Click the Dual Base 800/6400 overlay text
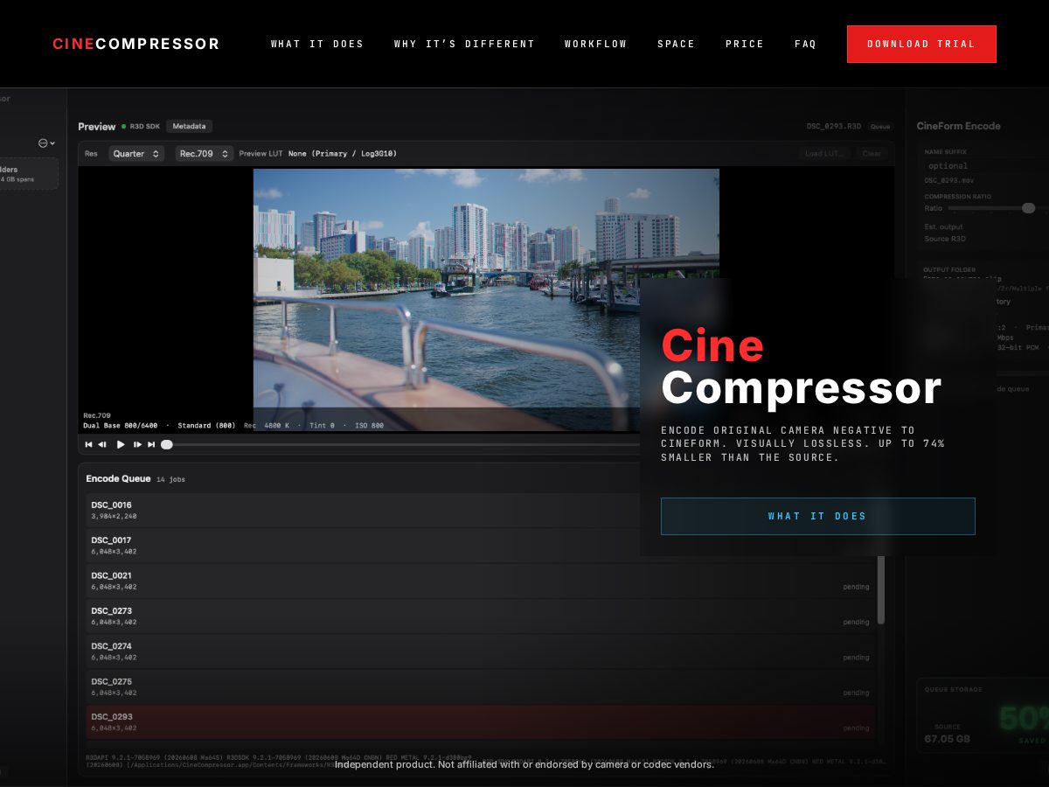This screenshot has width=1049, height=787. click(x=122, y=426)
